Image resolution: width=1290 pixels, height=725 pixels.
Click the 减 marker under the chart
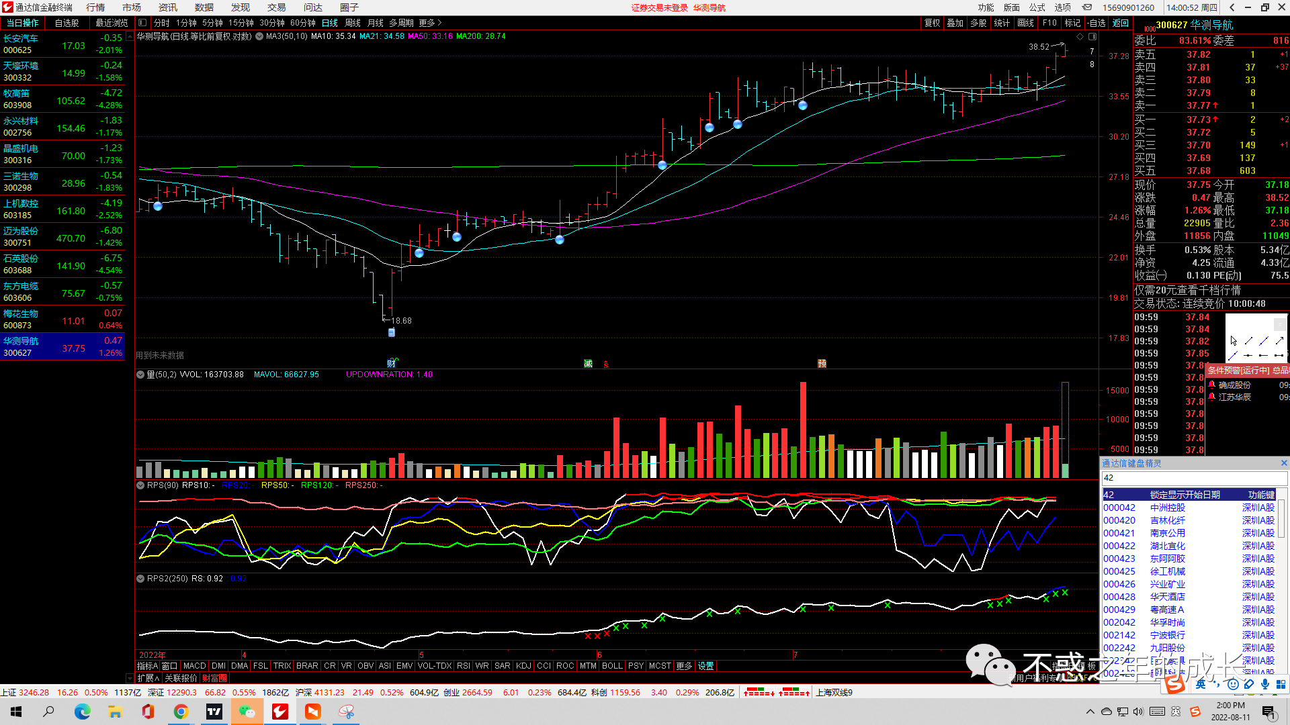coord(588,364)
